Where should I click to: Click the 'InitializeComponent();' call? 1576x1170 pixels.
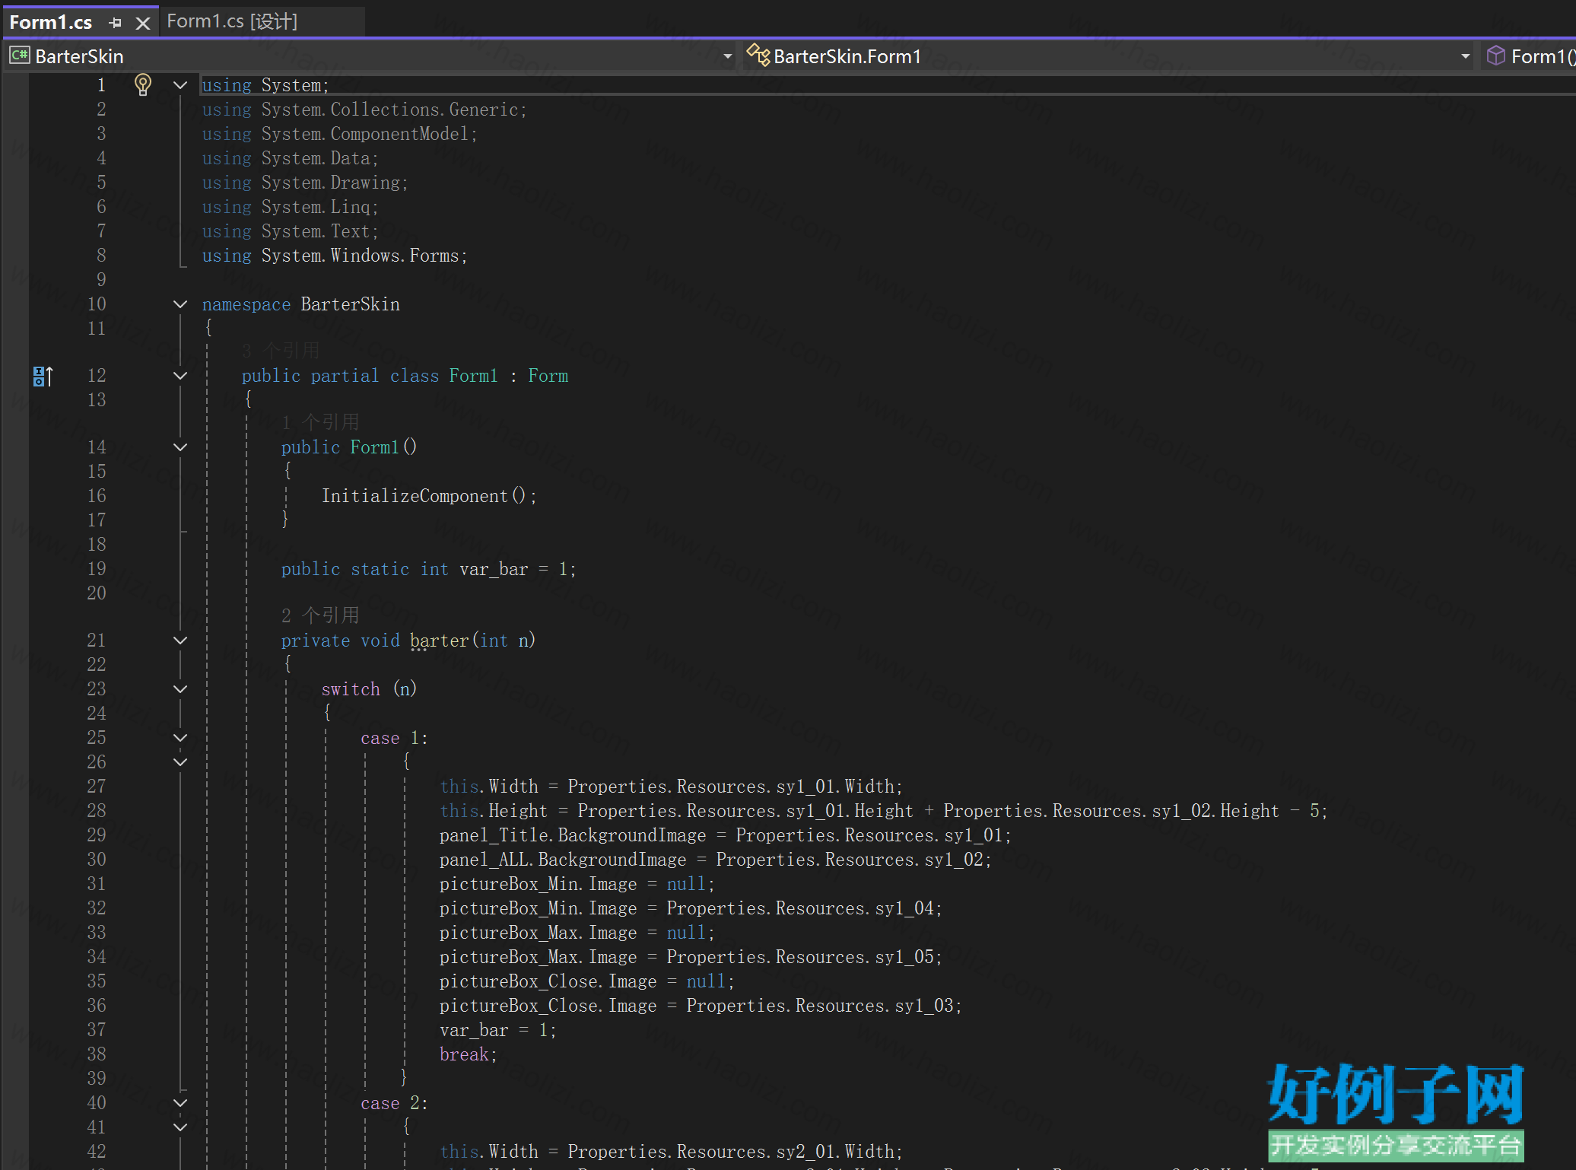tap(429, 496)
